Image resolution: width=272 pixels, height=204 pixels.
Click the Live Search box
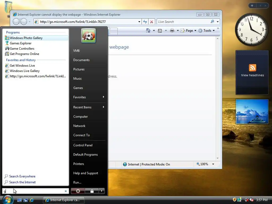[x=183, y=22]
